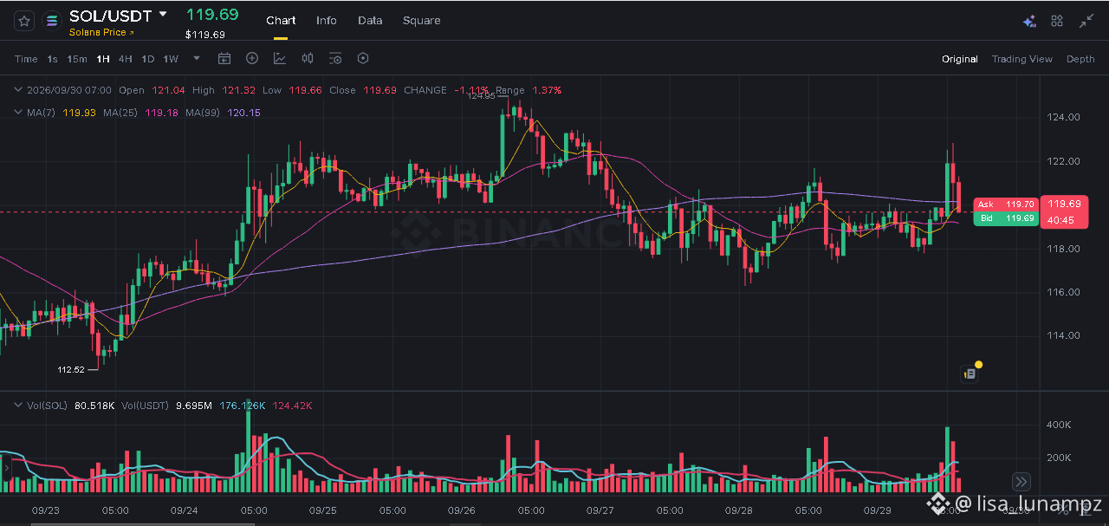Viewport: 1109px width, 526px height.
Task: Click the plus-circle add indicator icon
Action: coord(252,59)
